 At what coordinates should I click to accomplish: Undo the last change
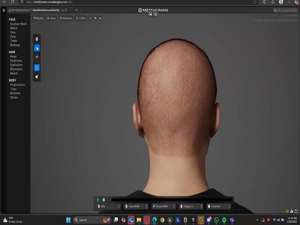pyautogui.click(x=76, y=10)
